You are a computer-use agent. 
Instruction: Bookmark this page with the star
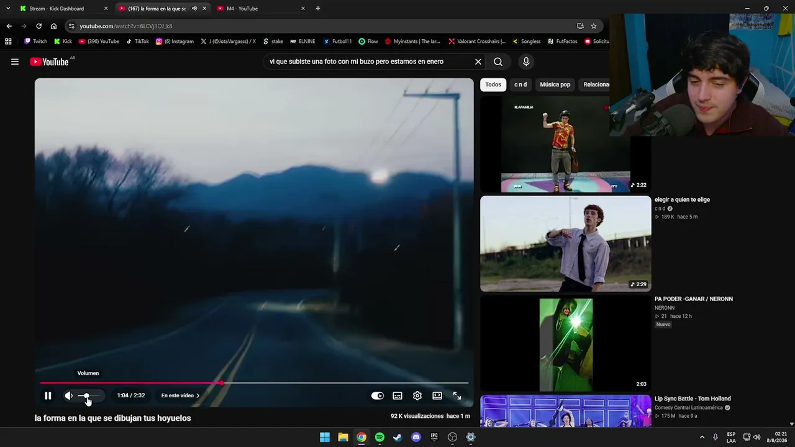point(594,26)
